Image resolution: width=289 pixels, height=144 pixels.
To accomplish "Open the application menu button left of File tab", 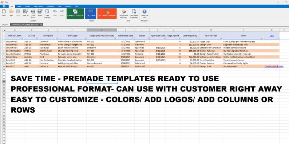I will pyautogui.click(x=4, y=6).
